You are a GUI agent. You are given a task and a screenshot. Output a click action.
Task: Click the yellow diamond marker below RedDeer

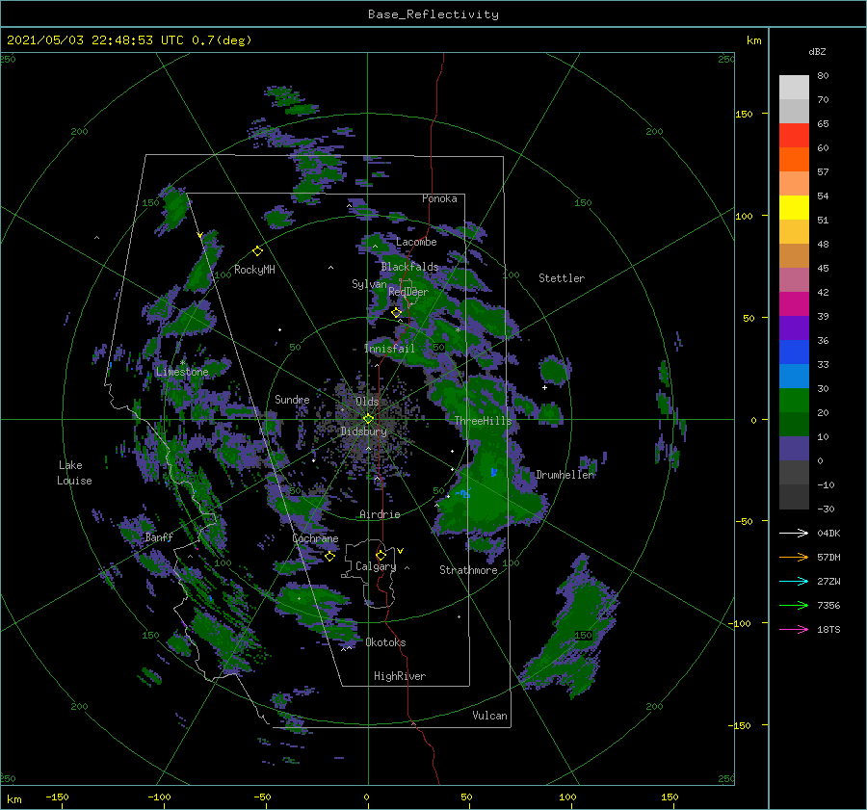pos(396,312)
